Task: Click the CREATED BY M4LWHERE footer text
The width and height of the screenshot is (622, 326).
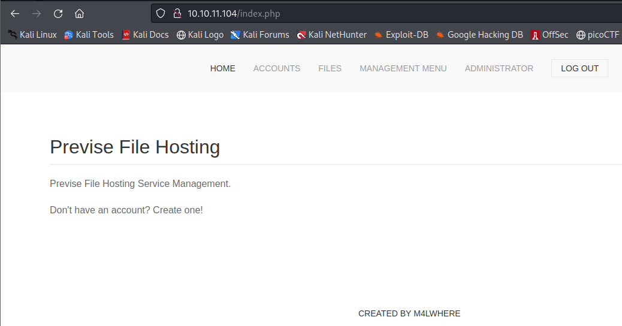Action: [x=409, y=313]
